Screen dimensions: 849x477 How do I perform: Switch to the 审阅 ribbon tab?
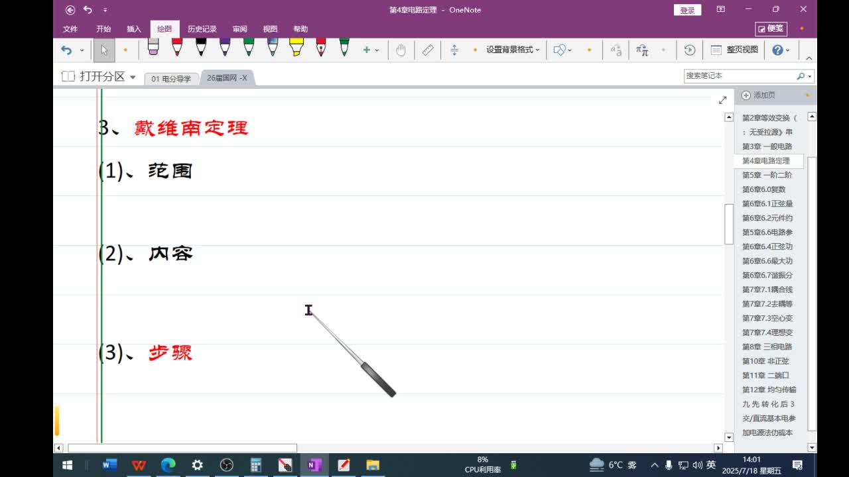239,29
